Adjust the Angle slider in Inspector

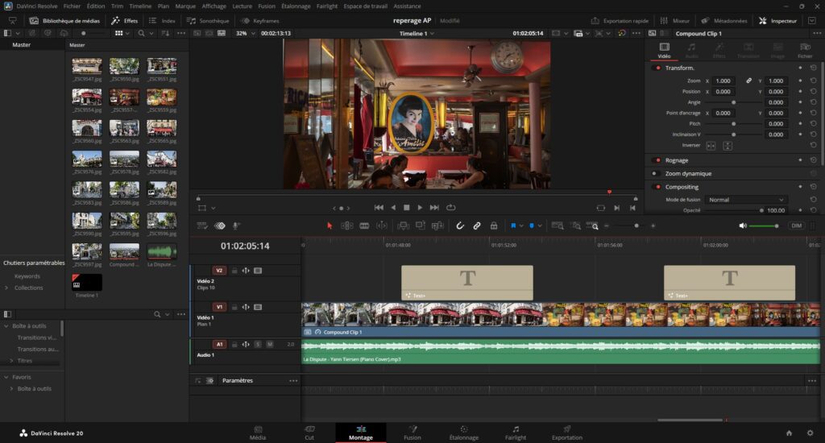tap(733, 102)
